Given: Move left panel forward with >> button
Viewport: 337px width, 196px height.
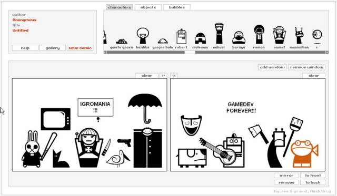Looking at the screenshot, I should pos(163,76).
